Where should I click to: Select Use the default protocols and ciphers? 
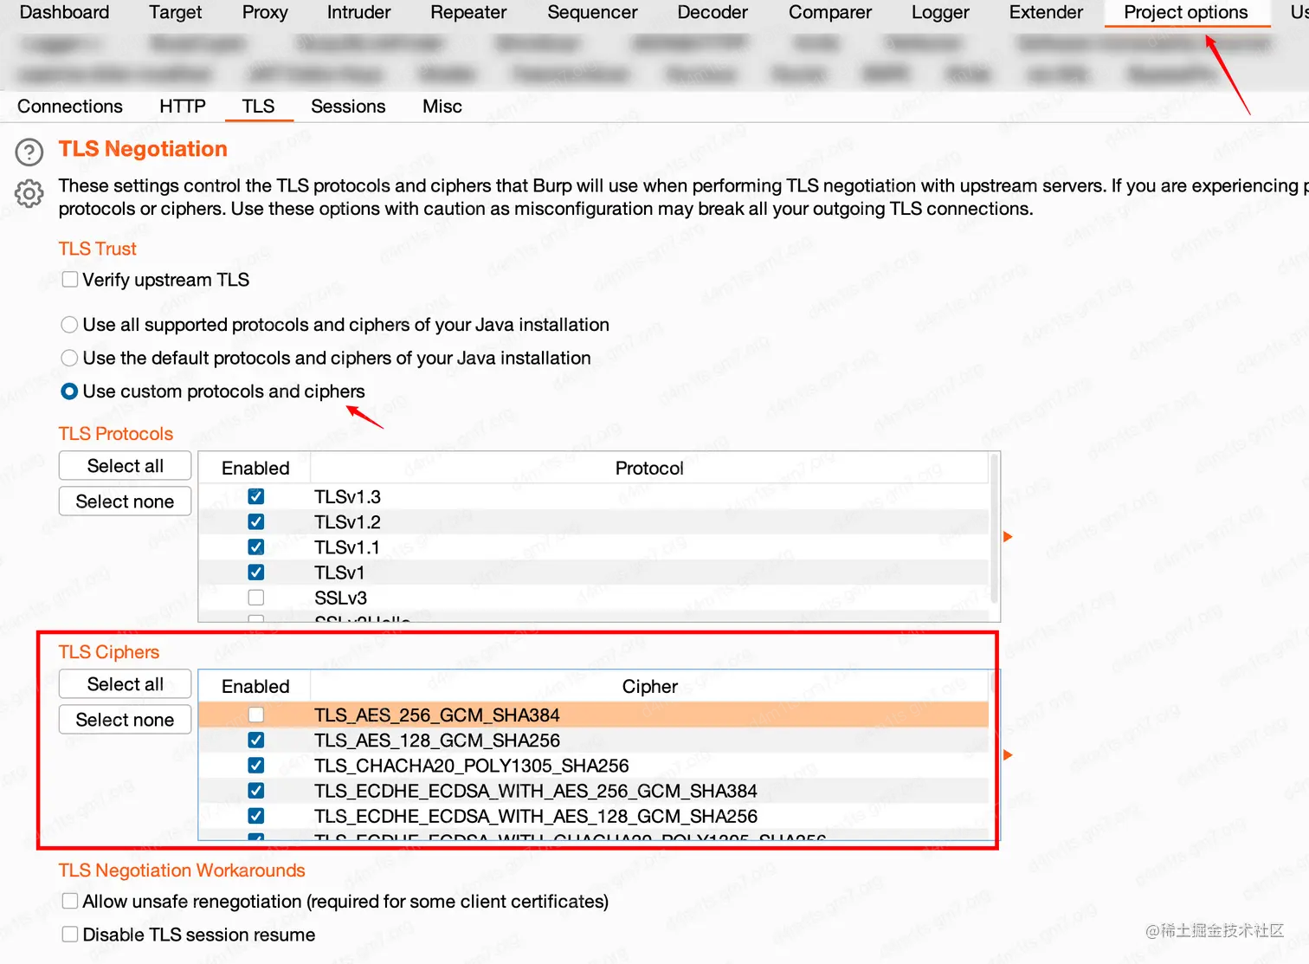point(70,358)
